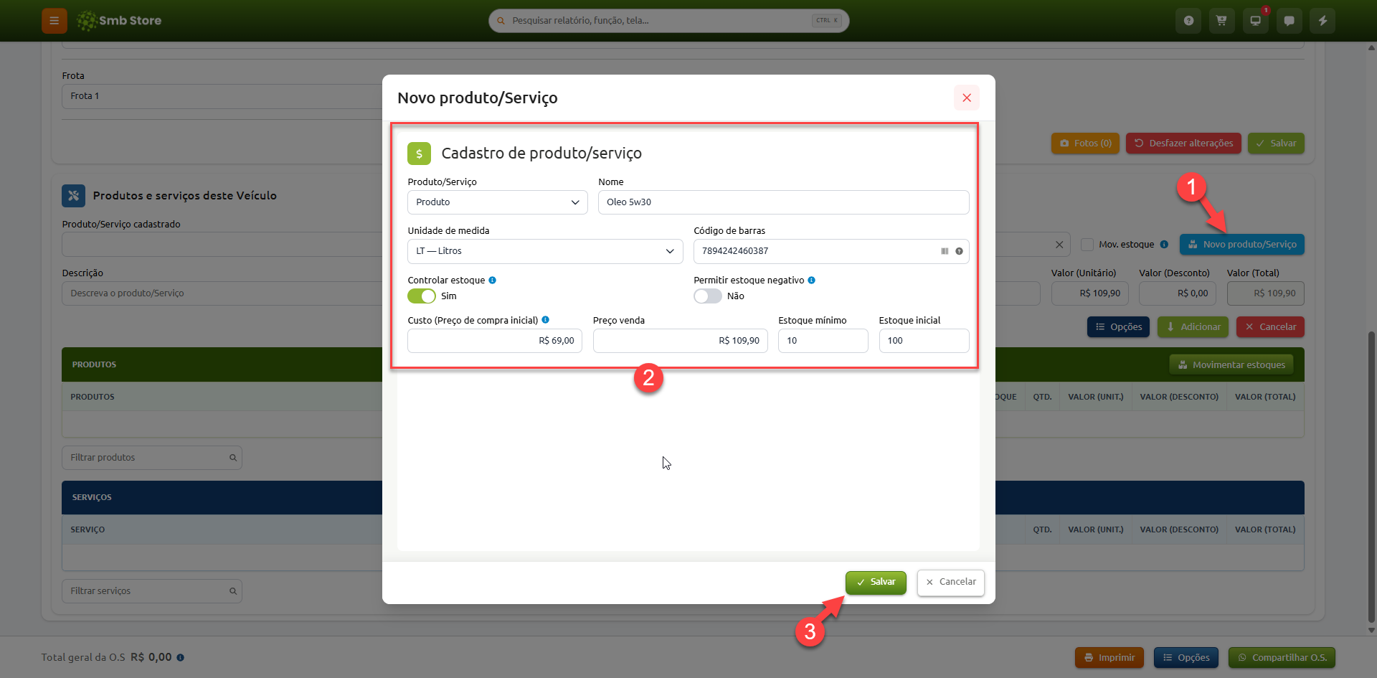Click search icon in Filtrar serviços field
The height and width of the screenshot is (678, 1377).
(233, 591)
